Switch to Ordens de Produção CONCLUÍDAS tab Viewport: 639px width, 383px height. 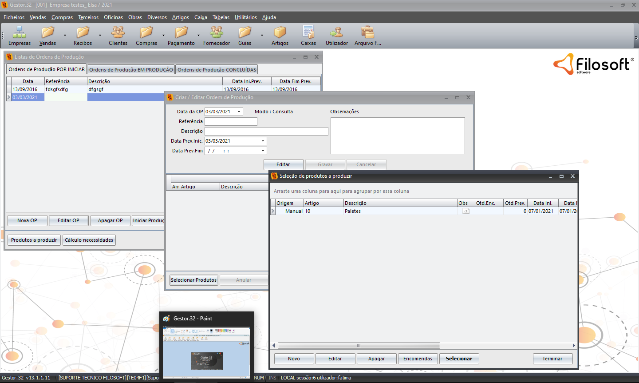tap(217, 70)
